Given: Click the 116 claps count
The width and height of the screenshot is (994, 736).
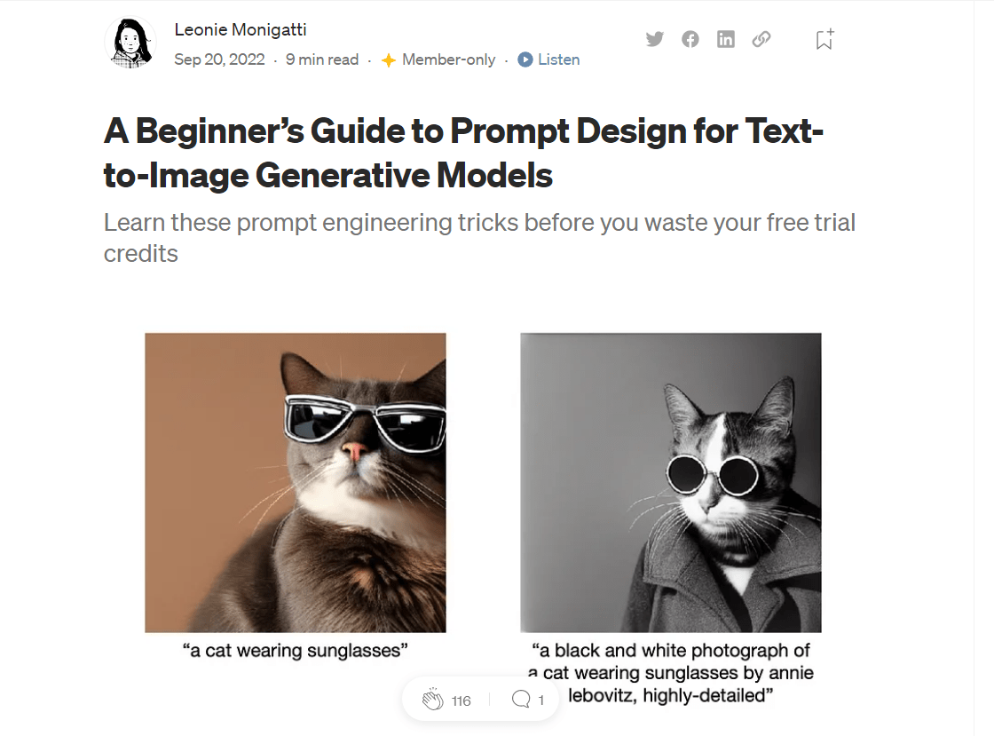Looking at the screenshot, I should [461, 700].
